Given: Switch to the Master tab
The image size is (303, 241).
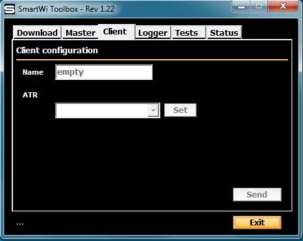Looking at the screenshot, I should tap(80, 32).
